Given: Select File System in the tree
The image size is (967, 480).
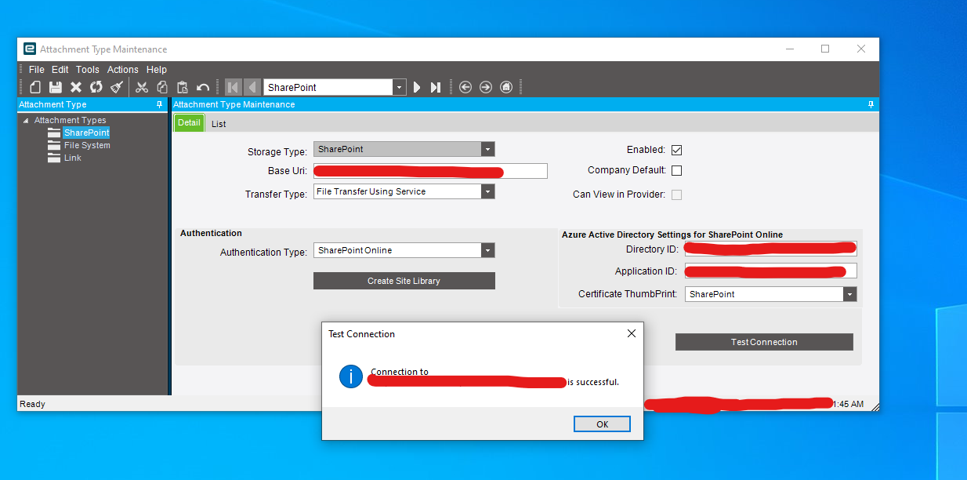Looking at the screenshot, I should pyautogui.click(x=87, y=145).
